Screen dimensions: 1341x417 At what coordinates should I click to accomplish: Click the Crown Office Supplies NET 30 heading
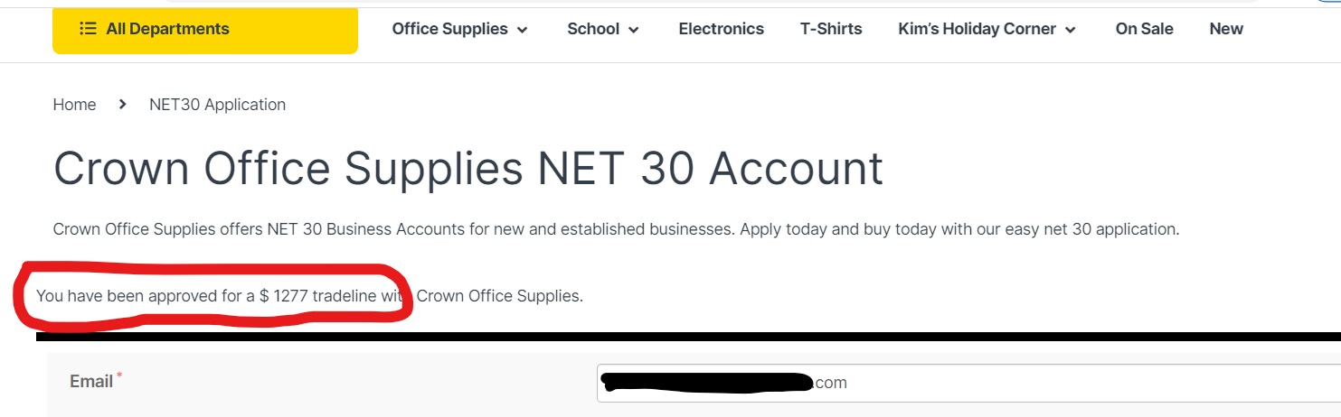click(x=468, y=169)
